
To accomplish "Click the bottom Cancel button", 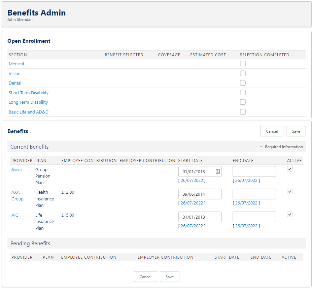I will click(x=145, y=277).
